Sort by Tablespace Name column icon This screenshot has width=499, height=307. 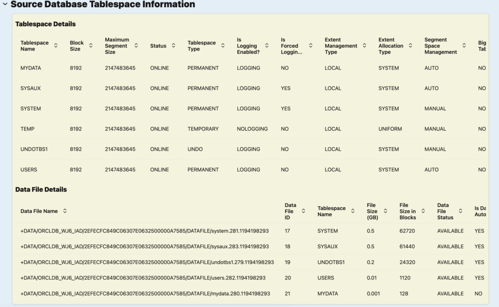(56, 46)
